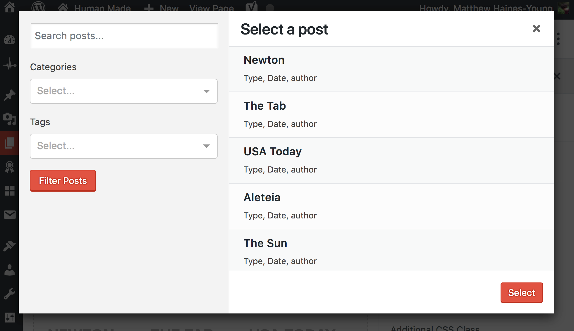Choose the Newton post

click(391, 69)
